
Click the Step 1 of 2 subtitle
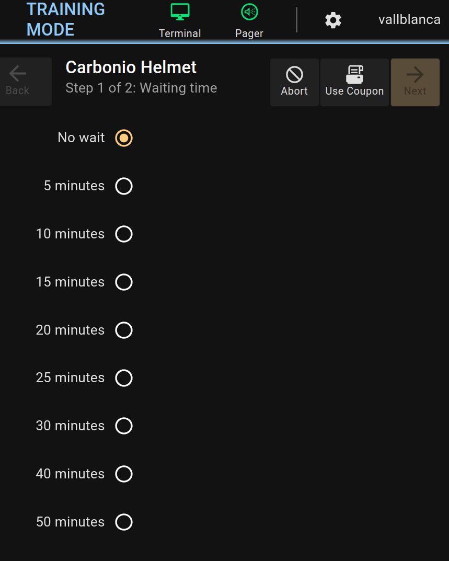point(141,88)
